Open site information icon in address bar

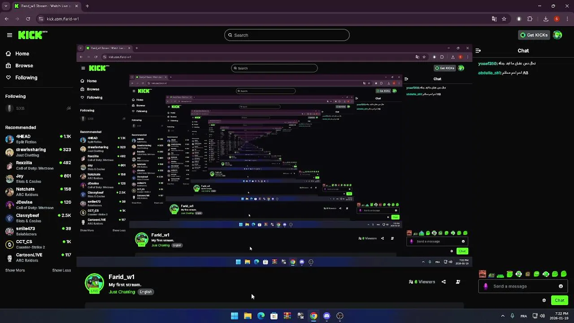coord(41,19)
